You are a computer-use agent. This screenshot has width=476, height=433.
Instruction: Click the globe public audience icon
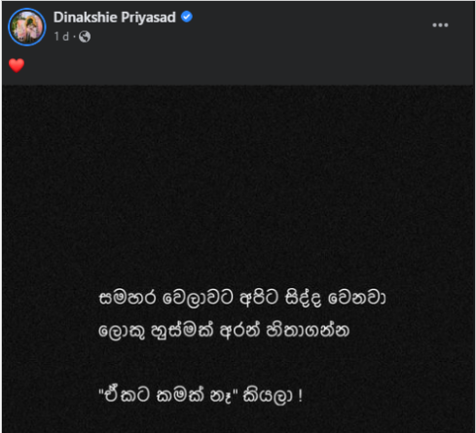(85, 37)
